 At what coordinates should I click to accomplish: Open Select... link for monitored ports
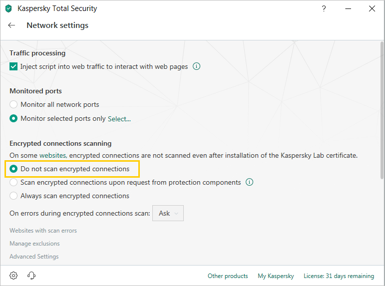(119, 119)
